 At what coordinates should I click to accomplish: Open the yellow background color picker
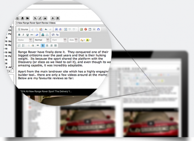88,40
